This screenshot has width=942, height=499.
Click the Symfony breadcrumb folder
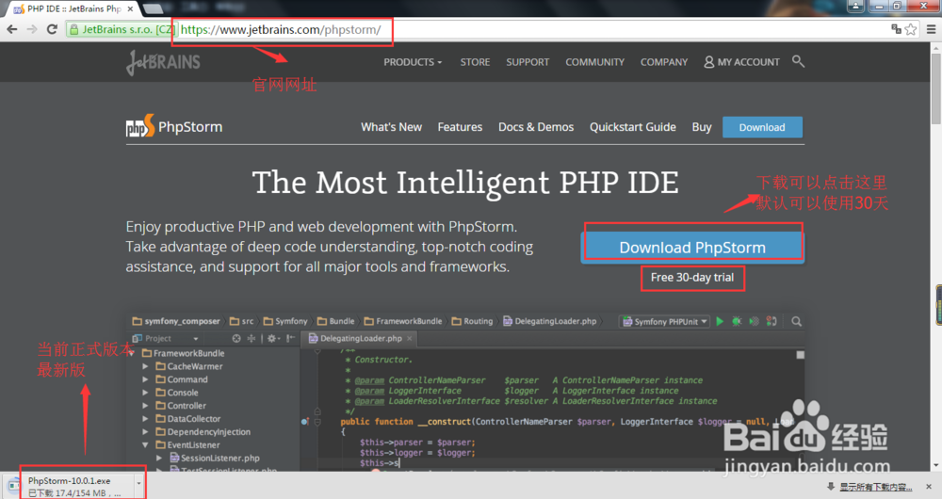tap(285, 321)
